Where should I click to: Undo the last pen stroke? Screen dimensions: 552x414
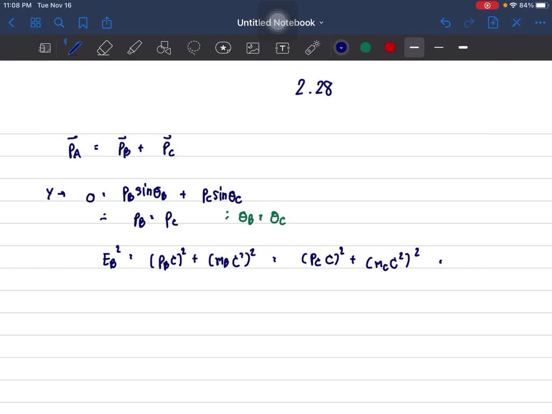click(445, 22)
